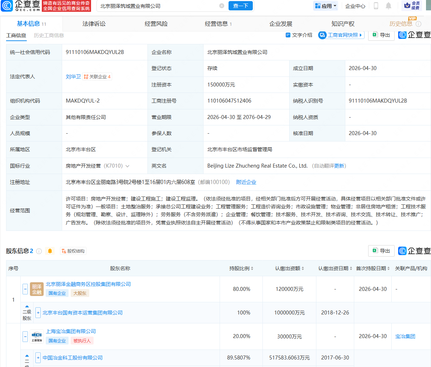Viewport: 431px width, 367px height.
Task: Collapse 二级股东 arrow under 上海宝冶
Action: [27, 356]
